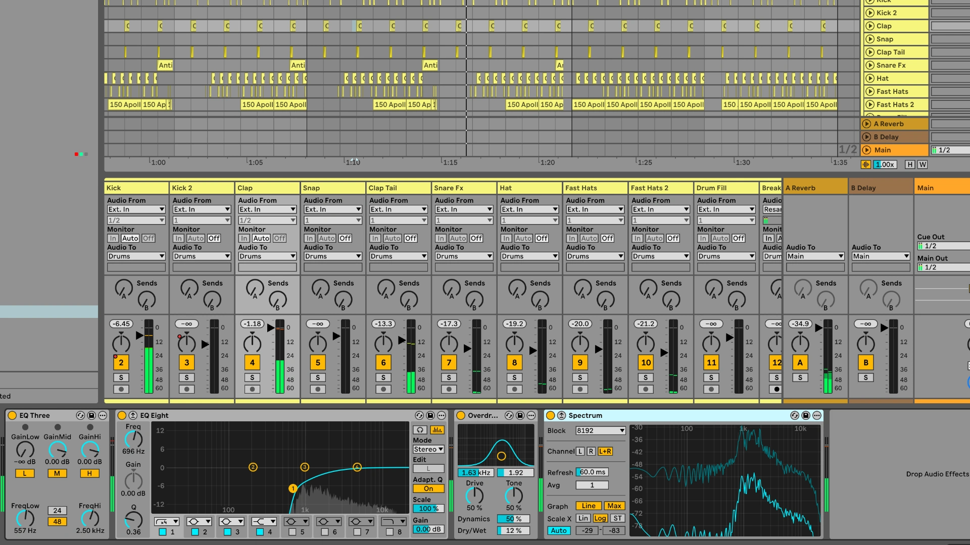Switch the Spectrum graph to Max

tap(614, 506)
